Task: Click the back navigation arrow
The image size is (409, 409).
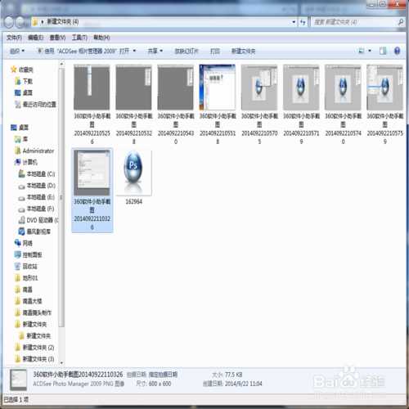Action: tap(9, 22)
